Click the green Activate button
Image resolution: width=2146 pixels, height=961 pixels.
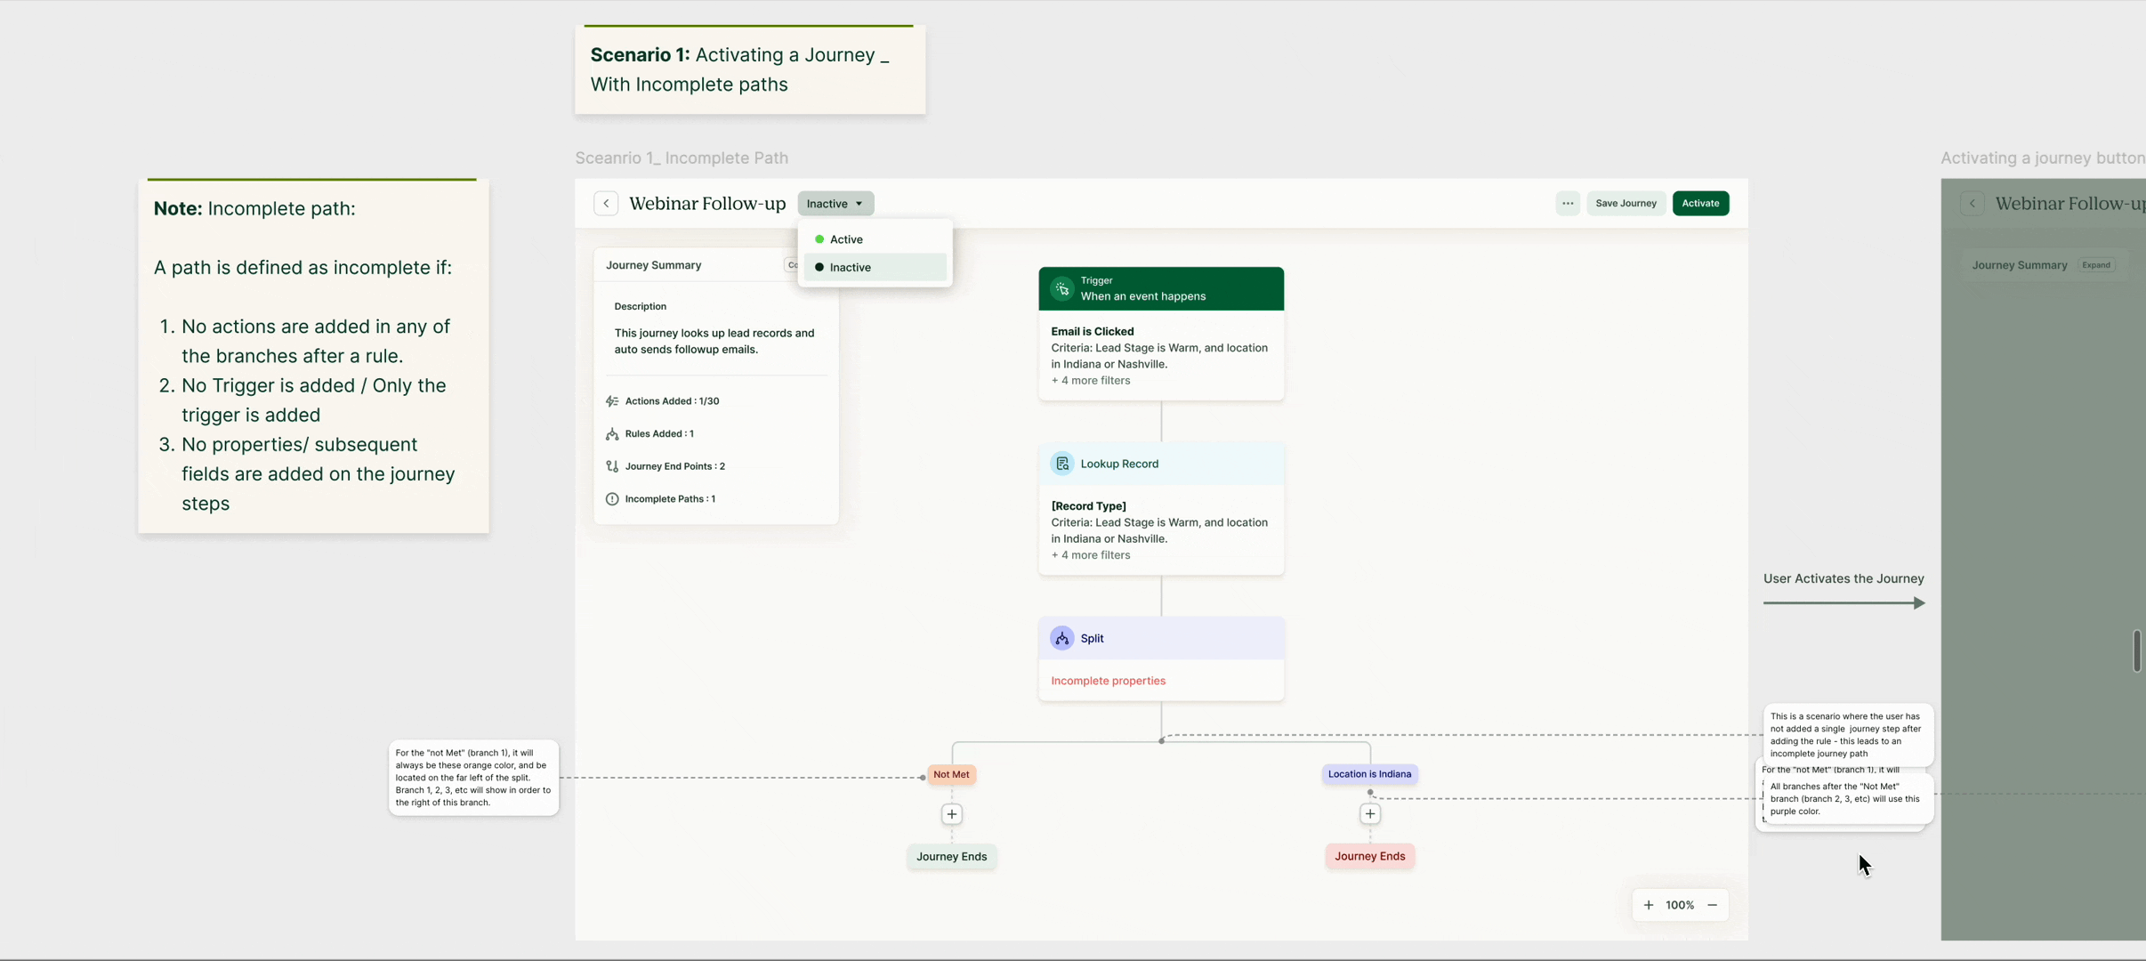pos(1700,204)
